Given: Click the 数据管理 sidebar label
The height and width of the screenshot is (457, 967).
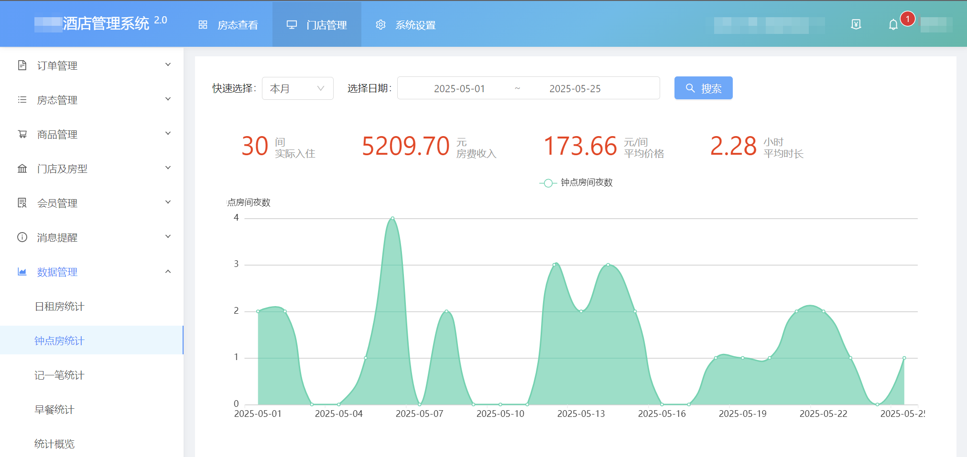Looking at the screenshot, I should (x=57, y=272).
